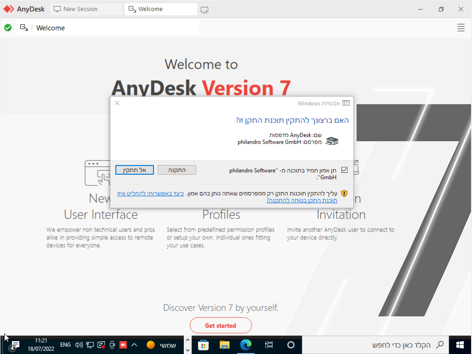
Task: Click the Invitation feature heading
Action: tap(341, 215)
